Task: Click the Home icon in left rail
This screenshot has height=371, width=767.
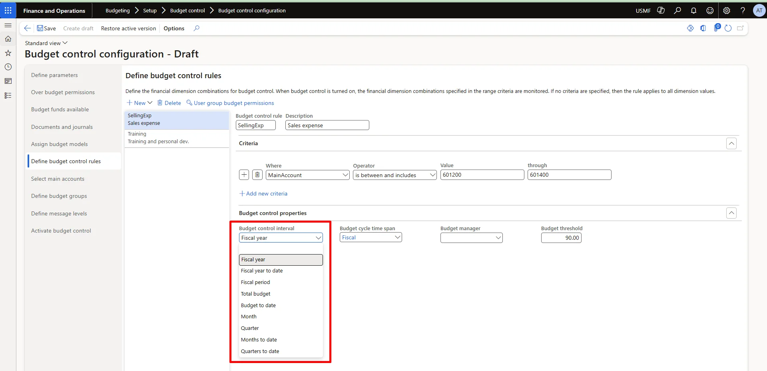Action: point(8,39)
